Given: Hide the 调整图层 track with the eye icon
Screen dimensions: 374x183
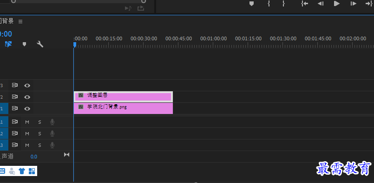Looking at the screenshot, I should coord(27,97).
